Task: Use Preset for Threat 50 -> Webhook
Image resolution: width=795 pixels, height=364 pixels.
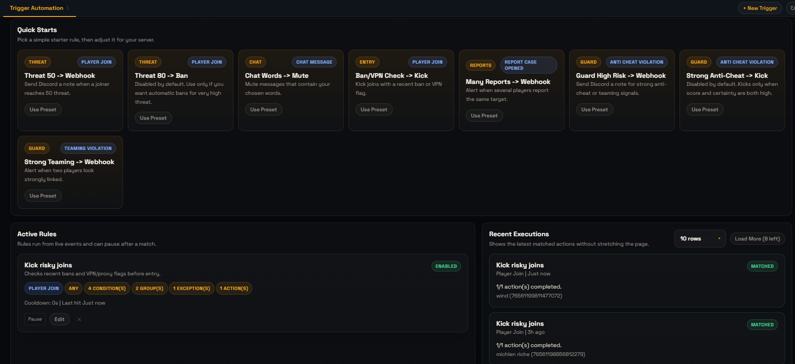Action: [x=43, y=109]
